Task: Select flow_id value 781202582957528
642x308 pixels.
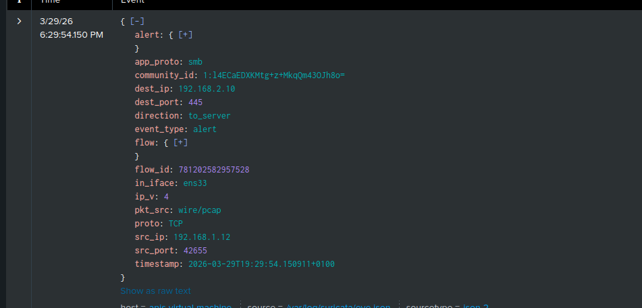Action: 214,170
